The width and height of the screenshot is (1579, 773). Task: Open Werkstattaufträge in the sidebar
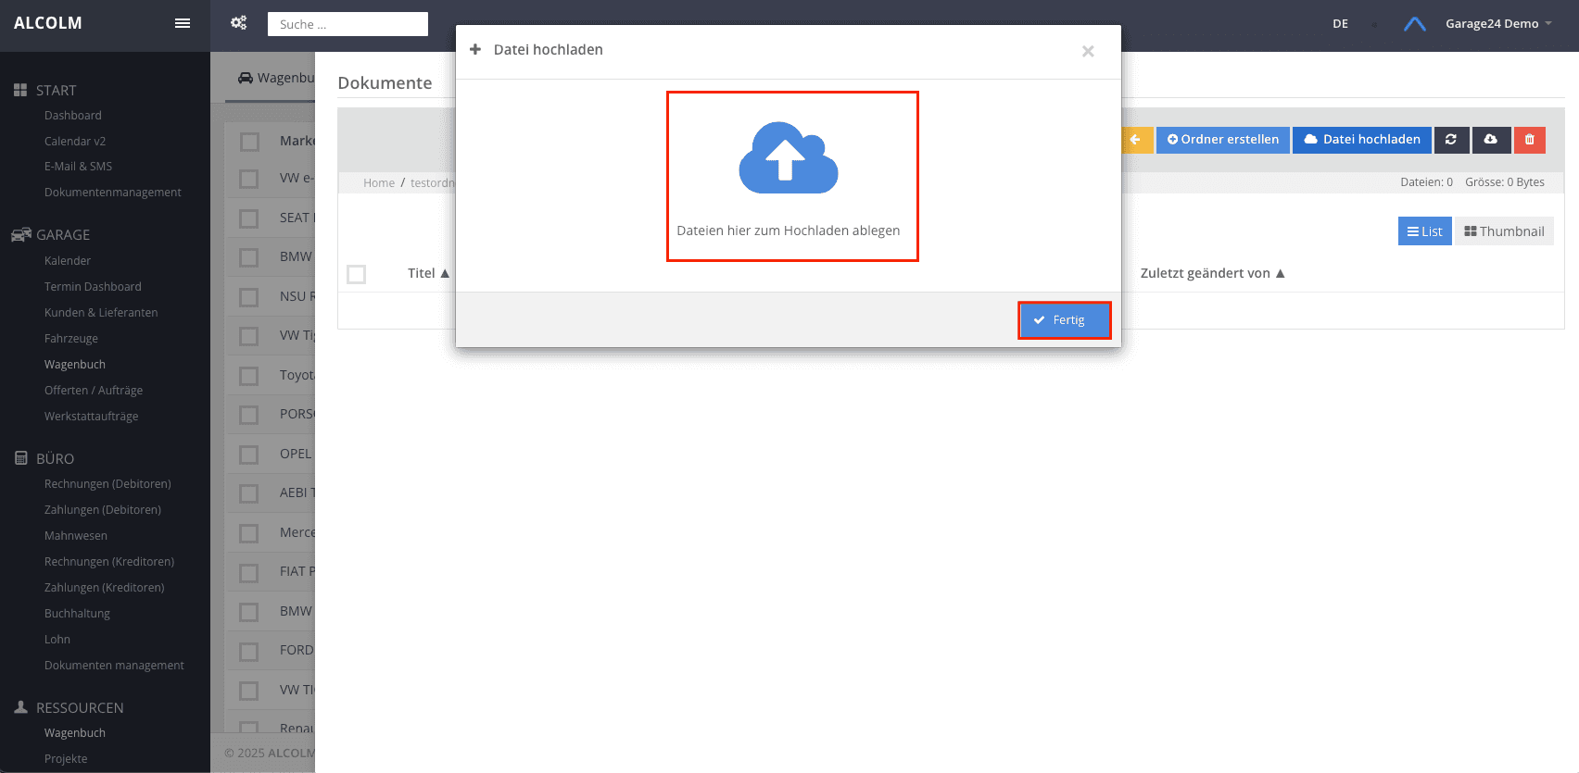point(92,417)
